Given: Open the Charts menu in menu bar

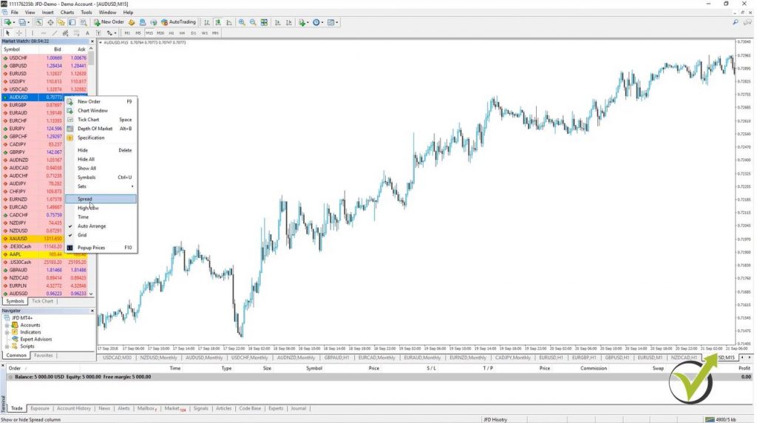Looking at the screenshot, I should click(x=67, y=13).
